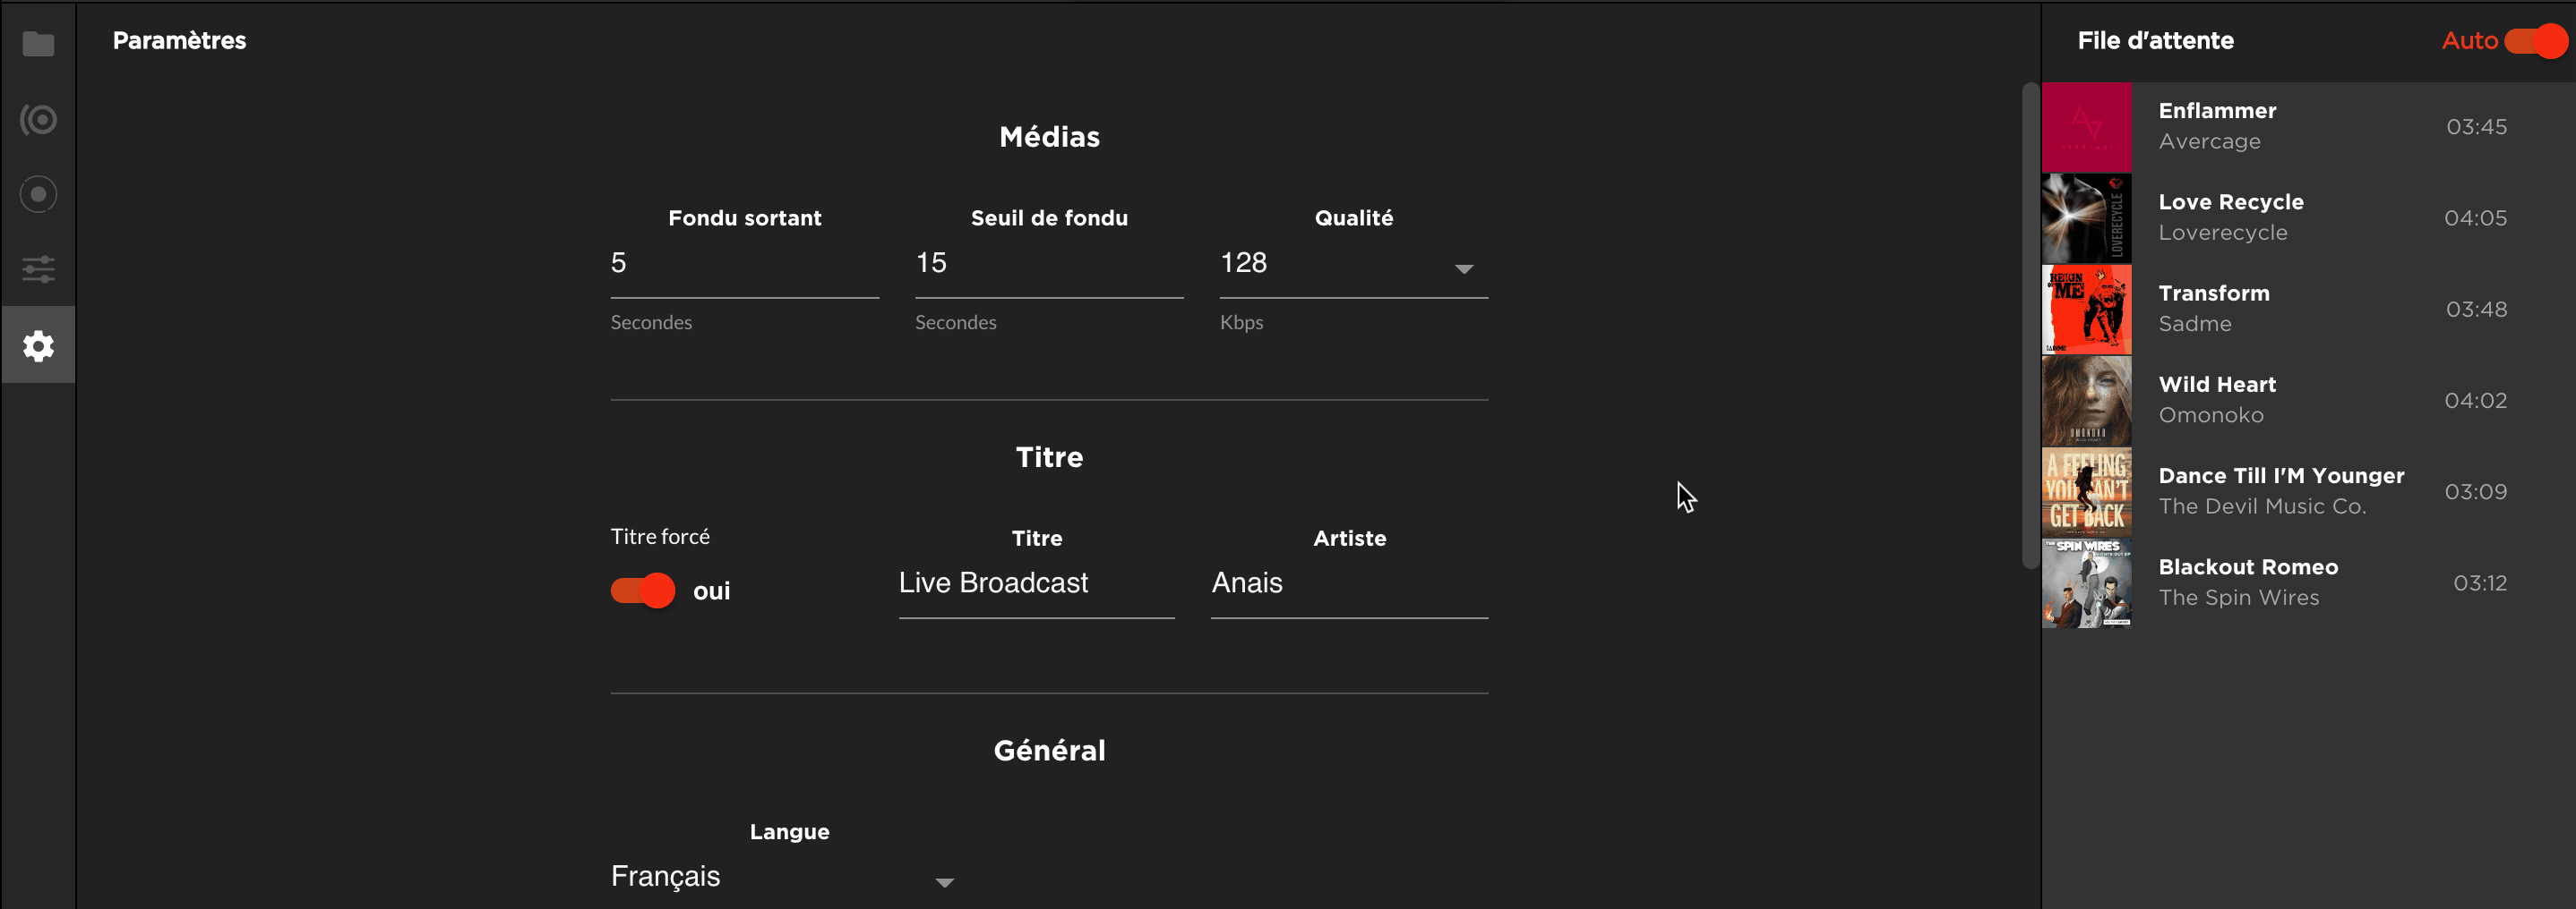This screenshot has width=2576, height=909.
Task: Disable the Auto queue toggle
Action: (x=2535, y=41)
